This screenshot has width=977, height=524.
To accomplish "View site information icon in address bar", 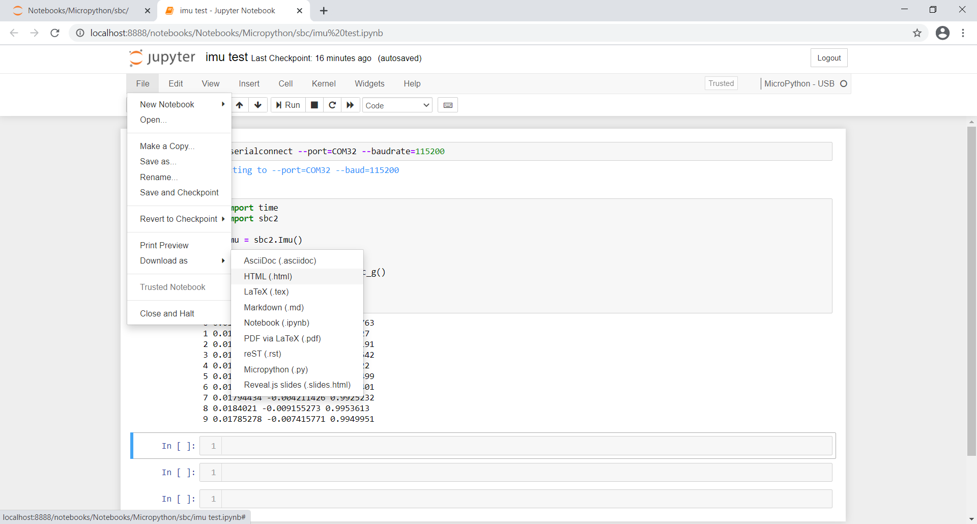I will point(80,33).
